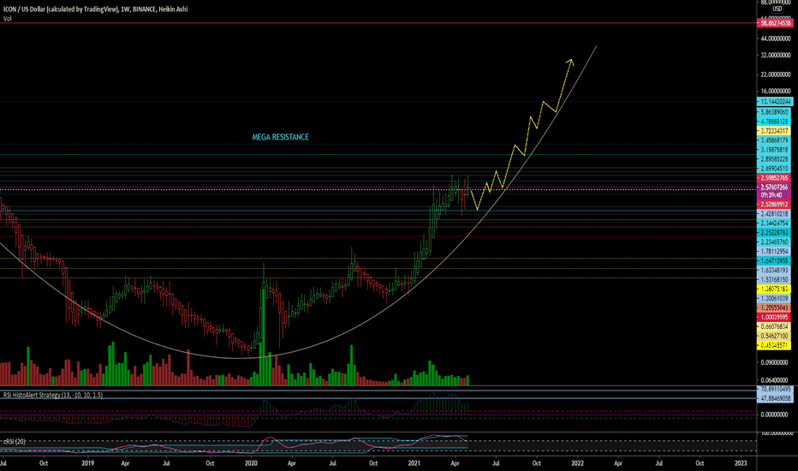Open the RSI HistoAlert Strategy indicator label
This screenshot has width=798, height=471.
coord(53,395)
